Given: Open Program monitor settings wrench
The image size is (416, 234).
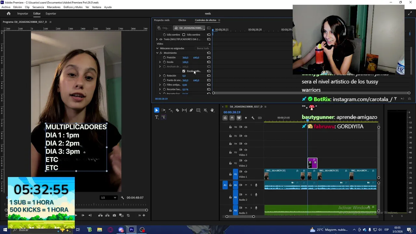Looking at the screenshot, I should tap(123, 198).
